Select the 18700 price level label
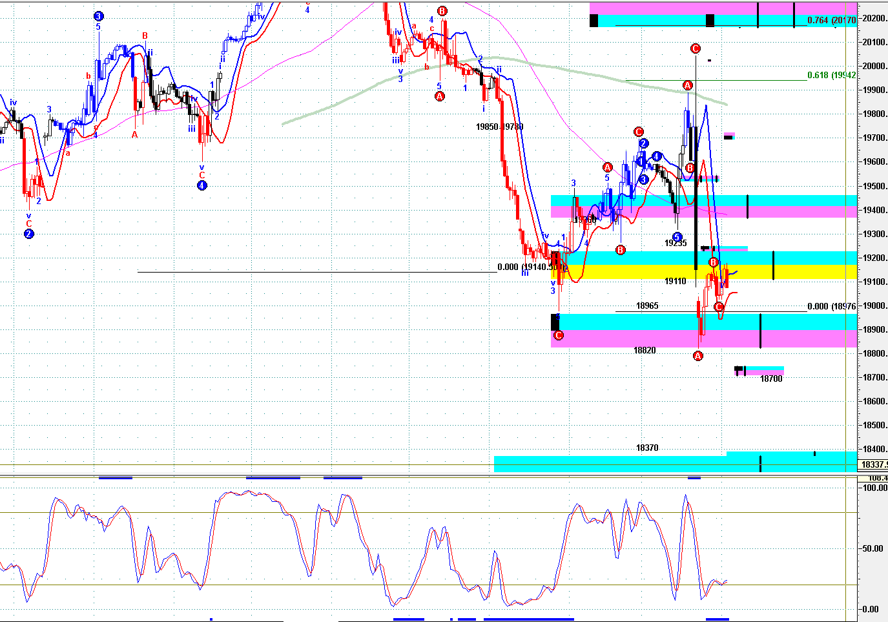 (x=771, y=379)
